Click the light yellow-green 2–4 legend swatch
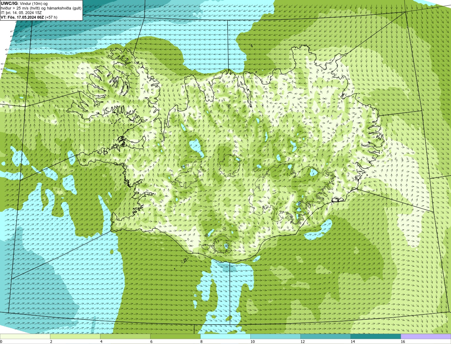 click(75, 337)
